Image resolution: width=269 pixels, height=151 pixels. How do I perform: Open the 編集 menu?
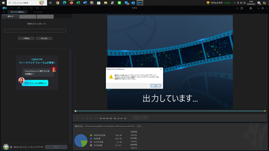pyautogui.click(x=18, y=8)
